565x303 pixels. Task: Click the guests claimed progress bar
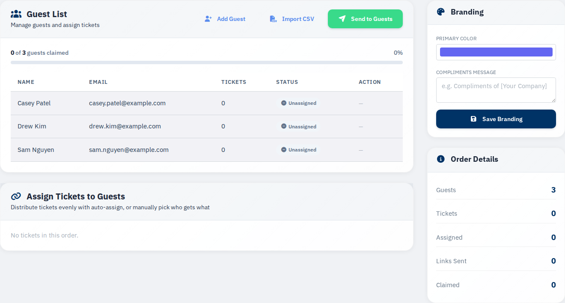click(x=207, y=62)
